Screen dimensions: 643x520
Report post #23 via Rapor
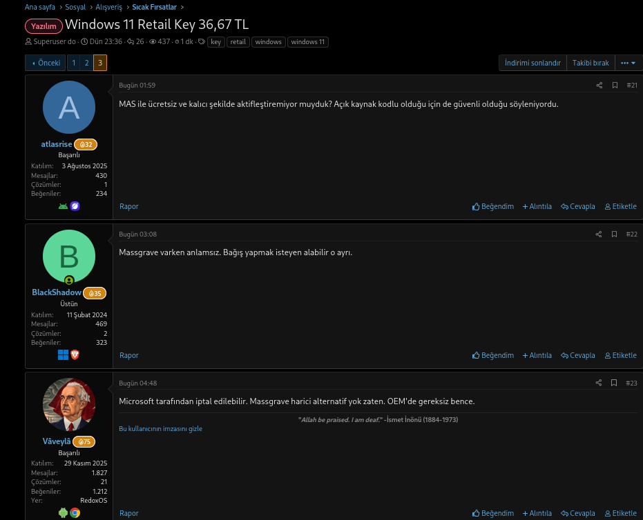tap(128, 513)
